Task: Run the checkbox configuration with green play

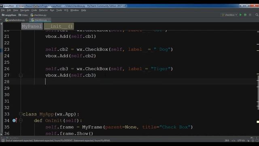Action: 240,15
